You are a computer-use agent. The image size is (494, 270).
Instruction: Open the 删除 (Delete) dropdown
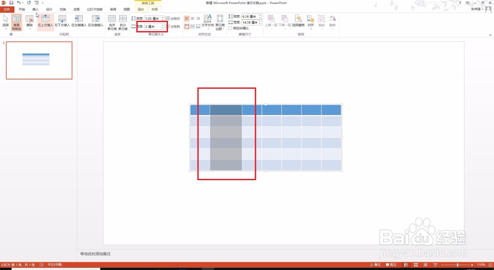30,22
